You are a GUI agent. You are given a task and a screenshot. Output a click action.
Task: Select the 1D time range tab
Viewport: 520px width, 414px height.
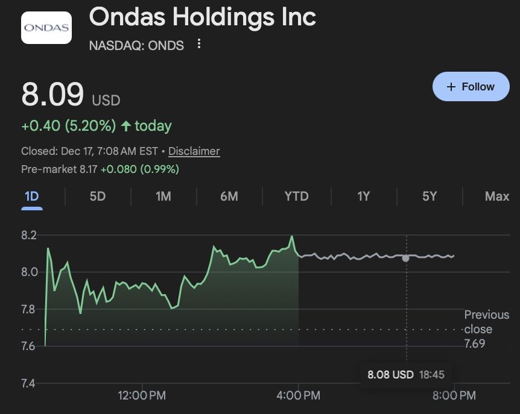32,196
